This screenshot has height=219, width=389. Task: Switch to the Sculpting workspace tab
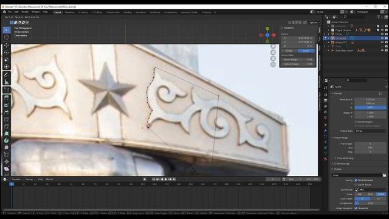pyautogui.click(x=83, y=12)
